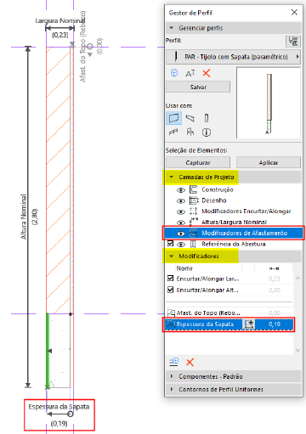306x434 pixels.
Task: Click the Salvar button
Action: [x=198, y=87]
